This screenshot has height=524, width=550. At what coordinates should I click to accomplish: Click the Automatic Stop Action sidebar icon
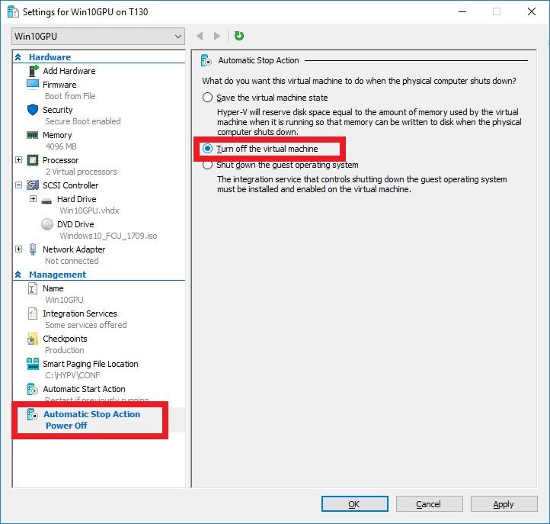click(32, 414)
